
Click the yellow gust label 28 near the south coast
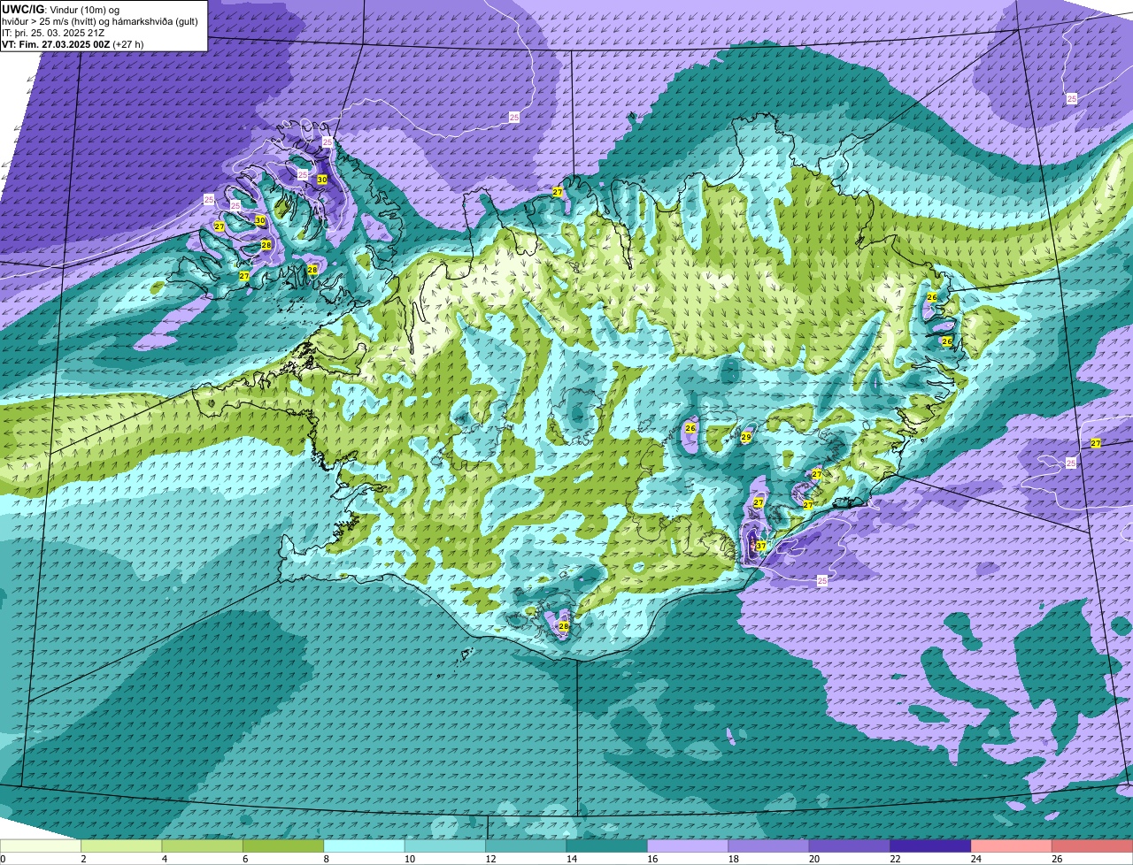click(x=564, y=626)
